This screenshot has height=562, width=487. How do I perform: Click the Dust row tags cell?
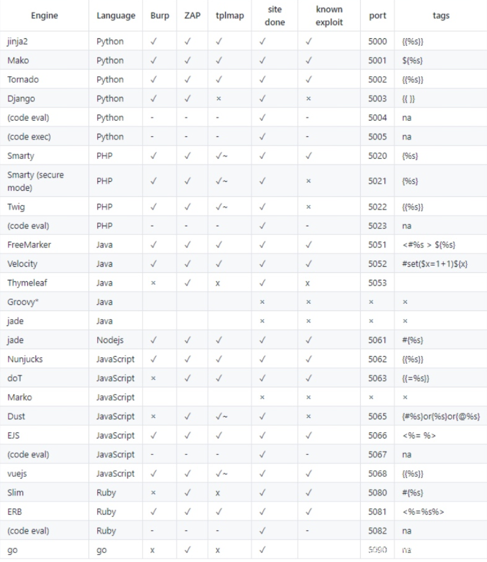point(440,416)
